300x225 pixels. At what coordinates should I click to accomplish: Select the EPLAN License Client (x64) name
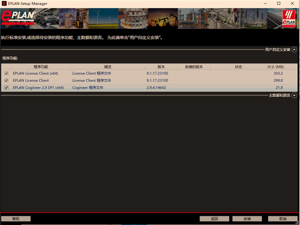pos(35,73)
